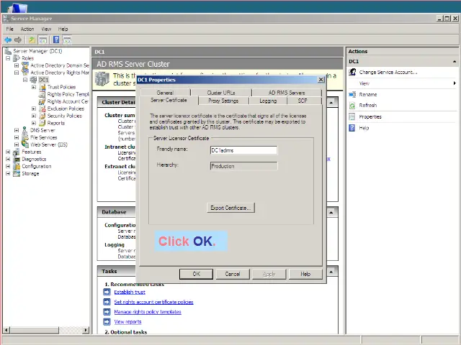Image resolution: width=461 pixels, height=345 pixels.
Task: Open the View reports link
Action: point(127,321)
